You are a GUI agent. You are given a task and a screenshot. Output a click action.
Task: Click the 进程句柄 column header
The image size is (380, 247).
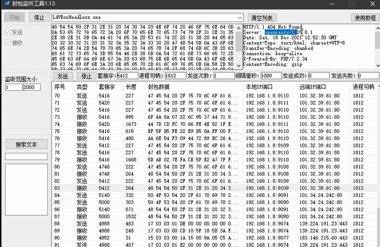click(x=364, y=87)
